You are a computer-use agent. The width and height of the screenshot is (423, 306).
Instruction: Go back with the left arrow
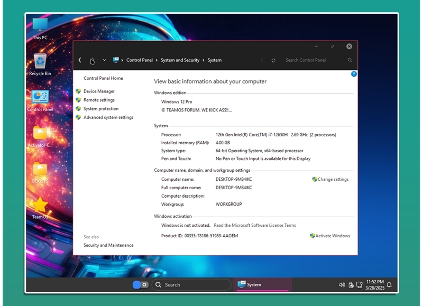point(80,60)
